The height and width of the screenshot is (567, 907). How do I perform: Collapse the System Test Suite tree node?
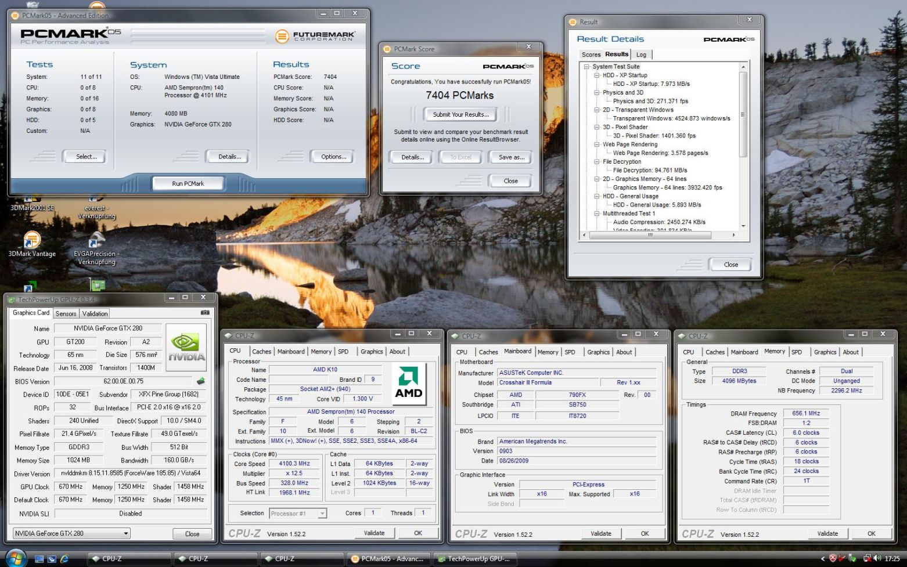click(586, 67)
